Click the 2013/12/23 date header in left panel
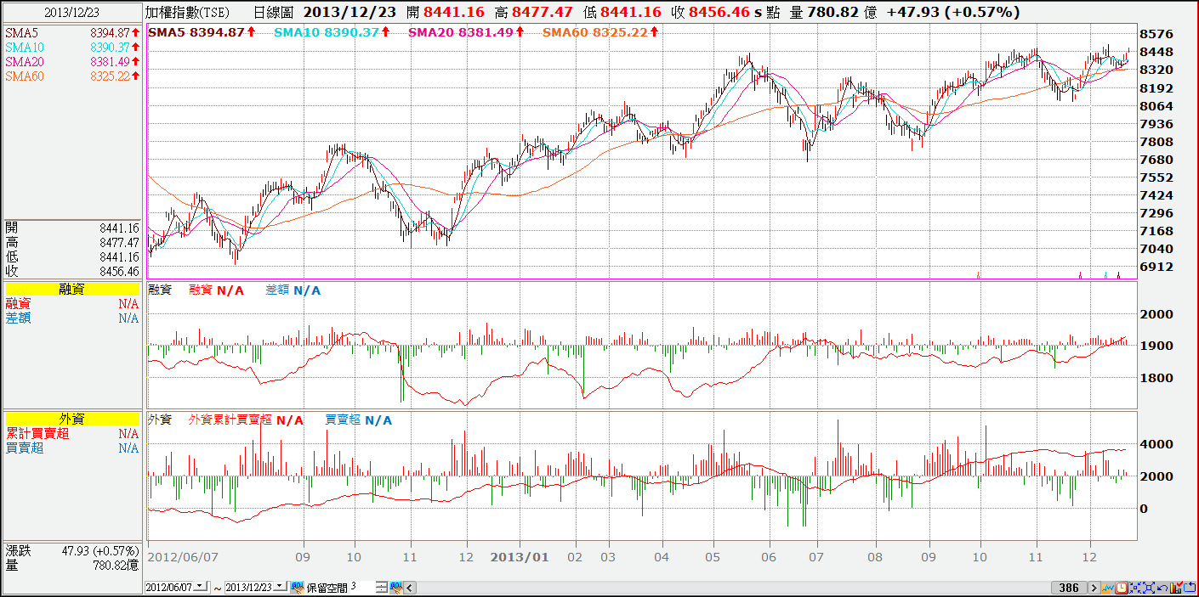 pos(72,13)
